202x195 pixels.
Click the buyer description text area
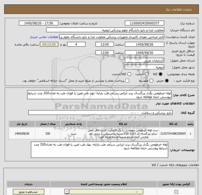(x=103, y=150)
